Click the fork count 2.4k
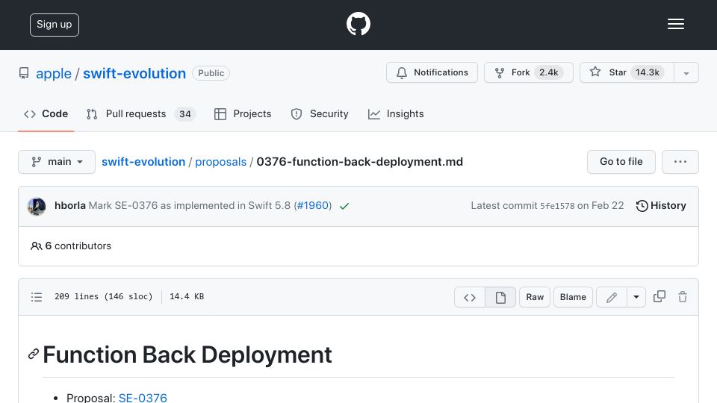 pos(549,72)
